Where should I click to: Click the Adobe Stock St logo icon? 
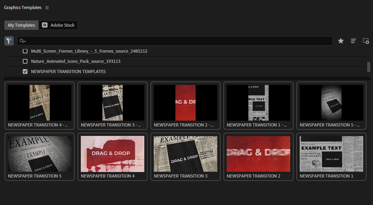tap(45, 25)
